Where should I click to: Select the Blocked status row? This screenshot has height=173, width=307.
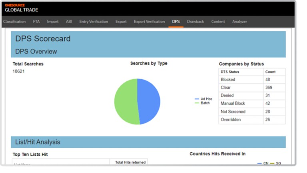pyautogui.click(x=252, y=80)
